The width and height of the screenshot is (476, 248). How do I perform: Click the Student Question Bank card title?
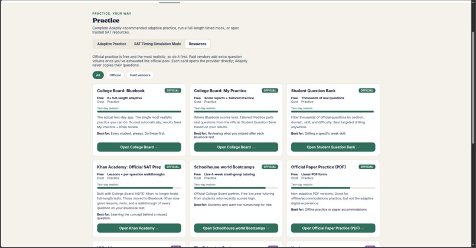coord(313,91)
